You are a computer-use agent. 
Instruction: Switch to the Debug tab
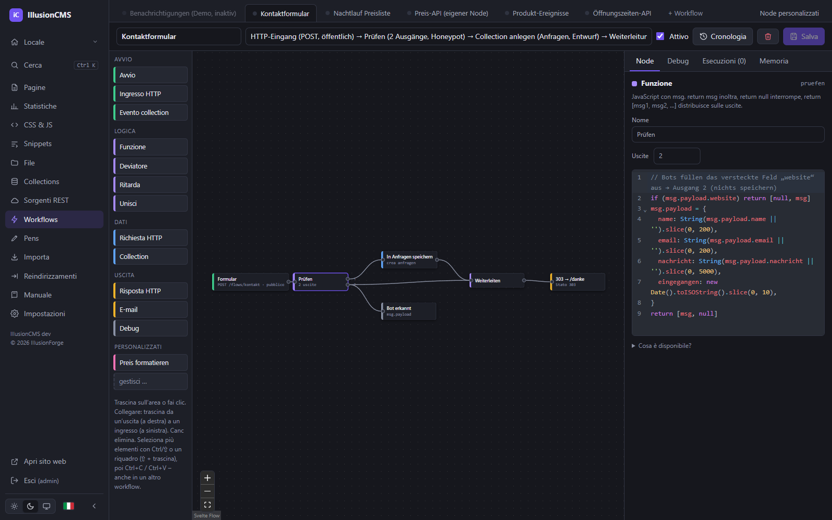point(678,61)
